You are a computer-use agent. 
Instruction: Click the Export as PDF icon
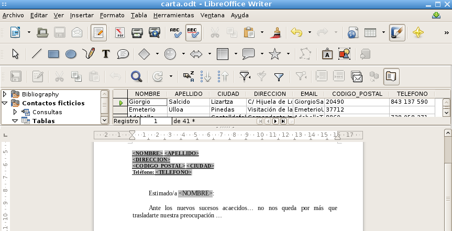(x=120, y=32)
